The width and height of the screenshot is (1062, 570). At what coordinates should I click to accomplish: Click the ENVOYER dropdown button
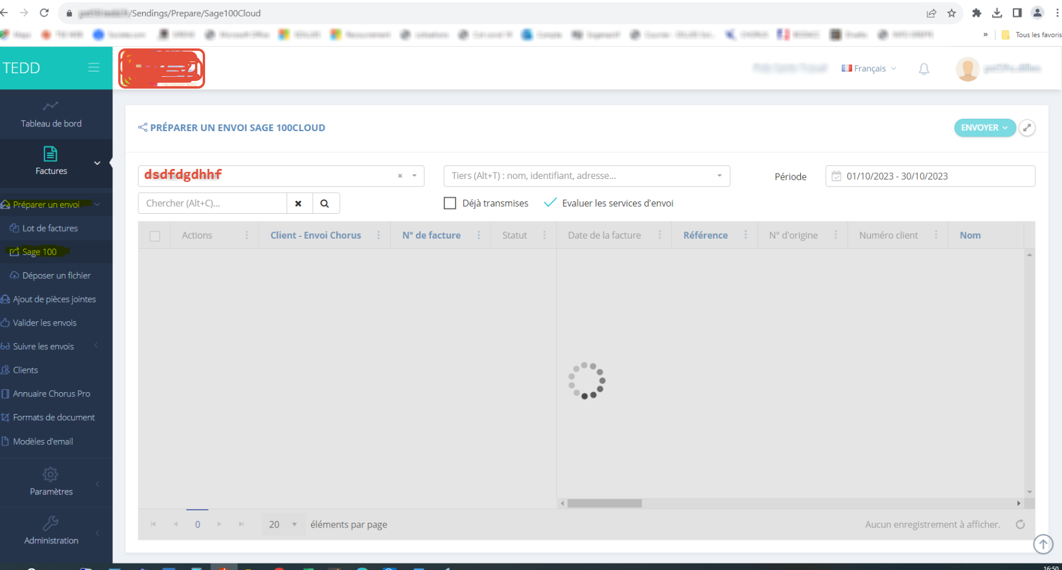click(985, 128)
